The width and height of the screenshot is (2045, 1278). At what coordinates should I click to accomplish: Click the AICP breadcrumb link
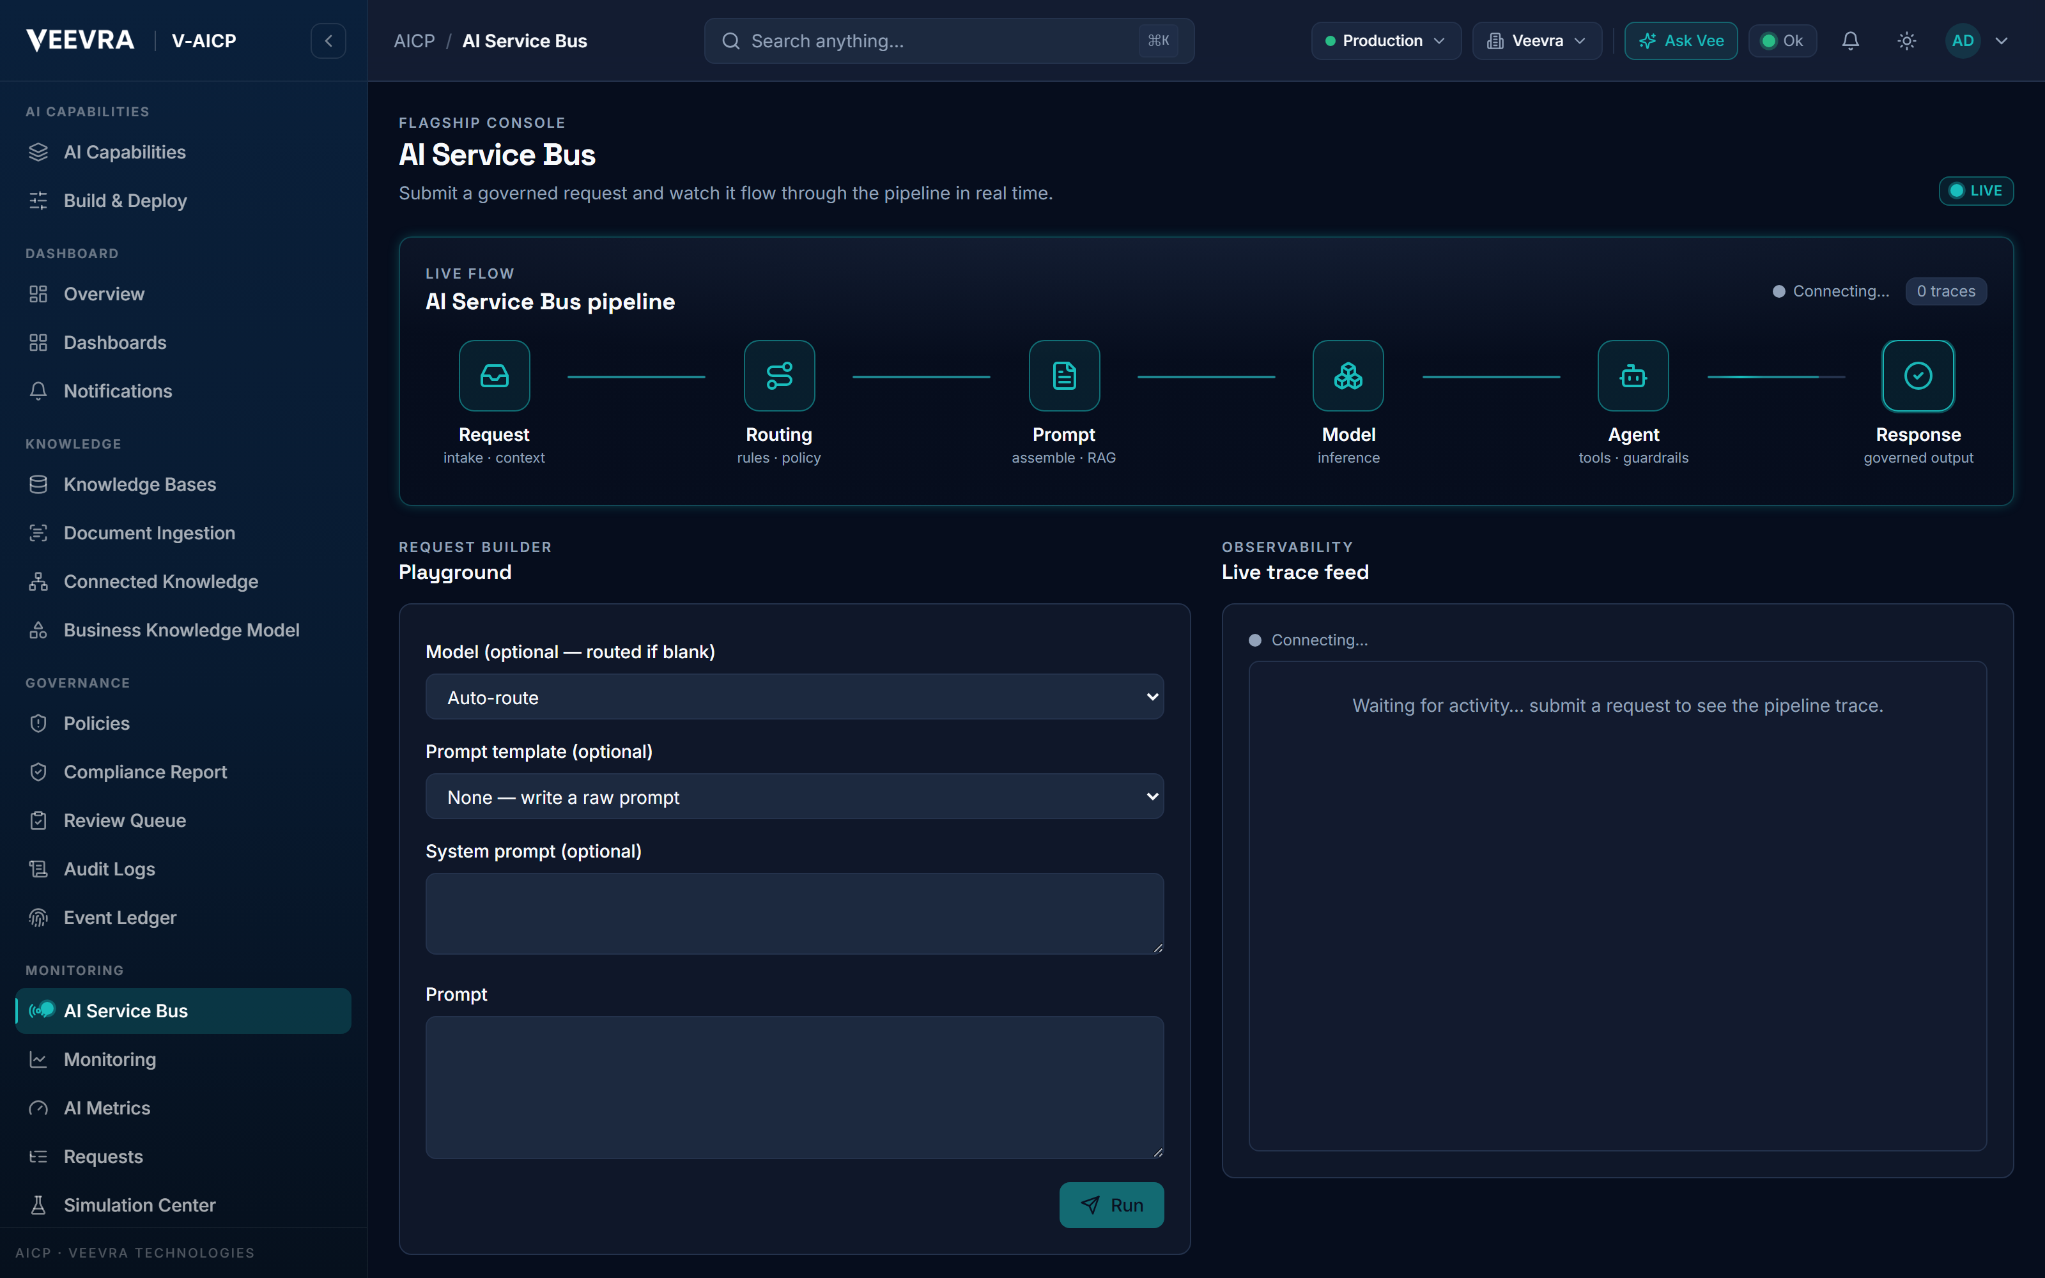click(x=414, y=40)
